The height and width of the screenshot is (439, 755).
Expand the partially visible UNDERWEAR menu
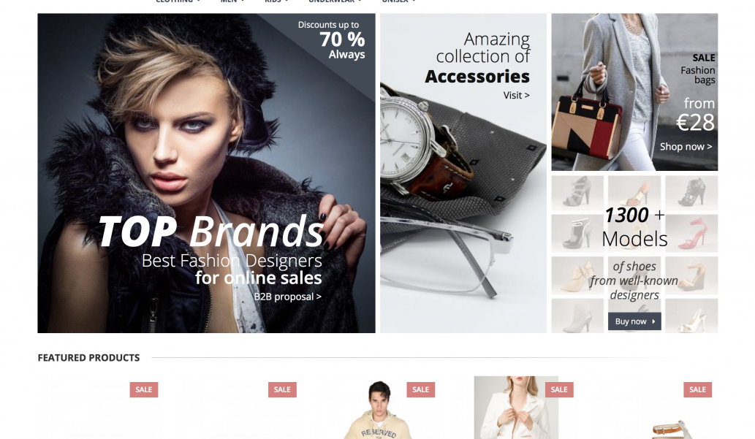point(335,1)
